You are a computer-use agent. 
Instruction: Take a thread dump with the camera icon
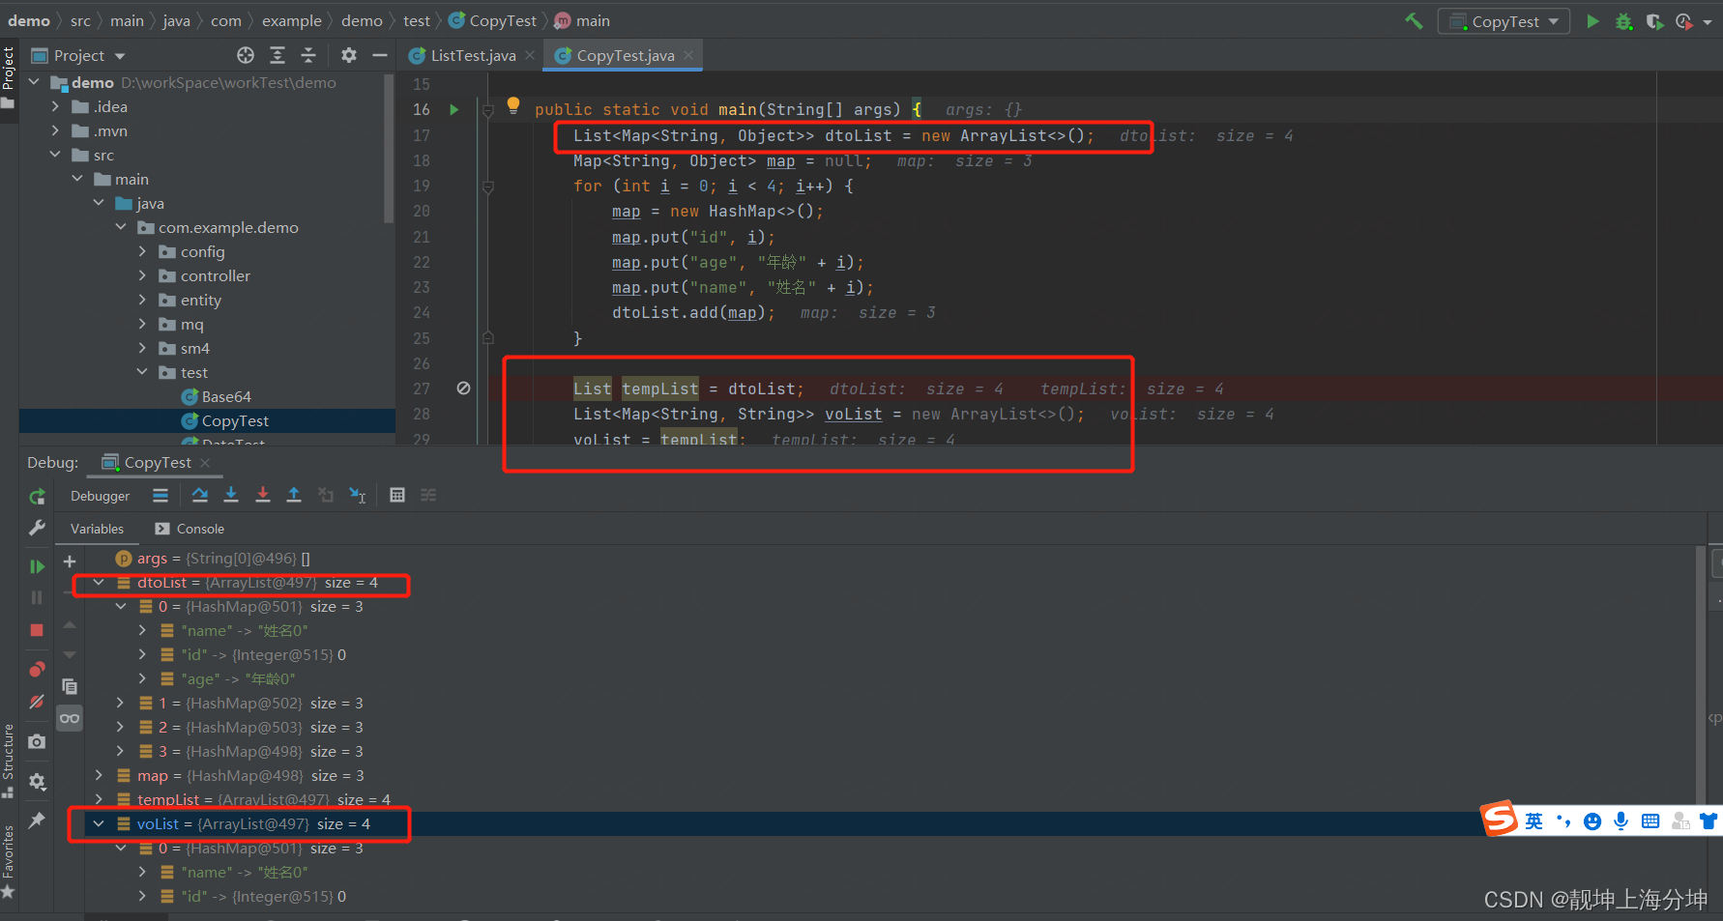[x=36, y=741]
